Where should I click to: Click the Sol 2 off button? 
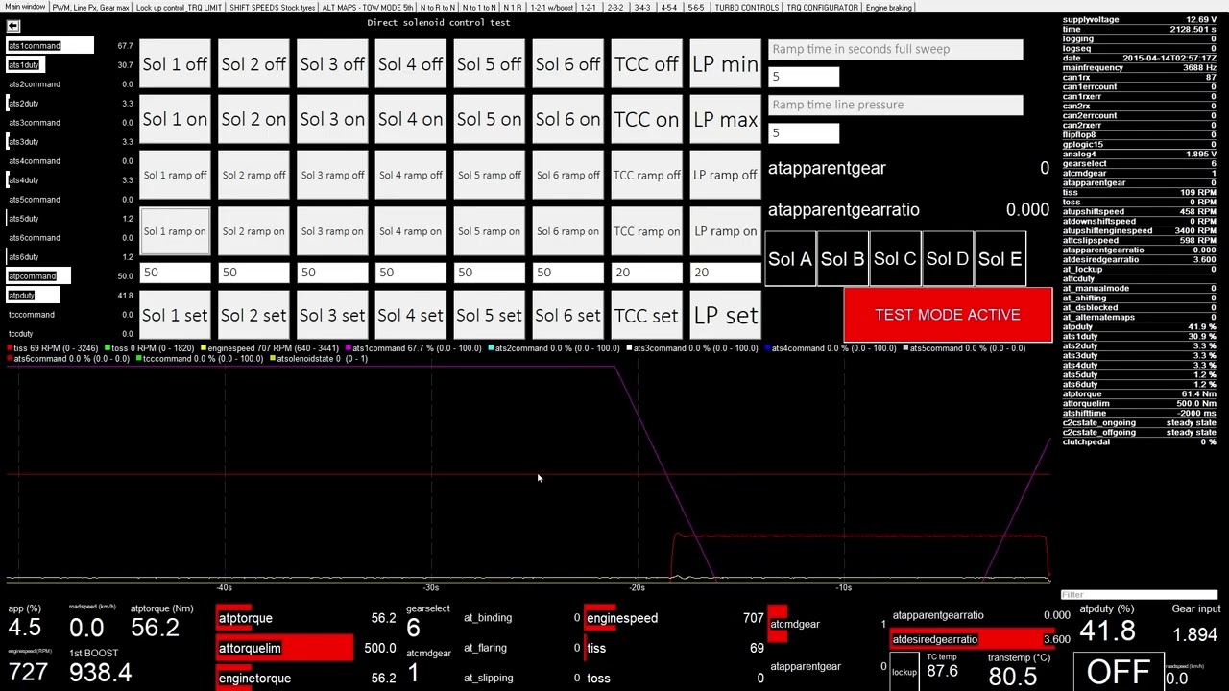click(x=253, y=64)
